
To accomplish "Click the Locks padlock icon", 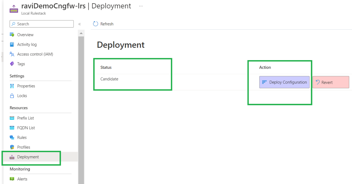I will [x=12, y=96].
